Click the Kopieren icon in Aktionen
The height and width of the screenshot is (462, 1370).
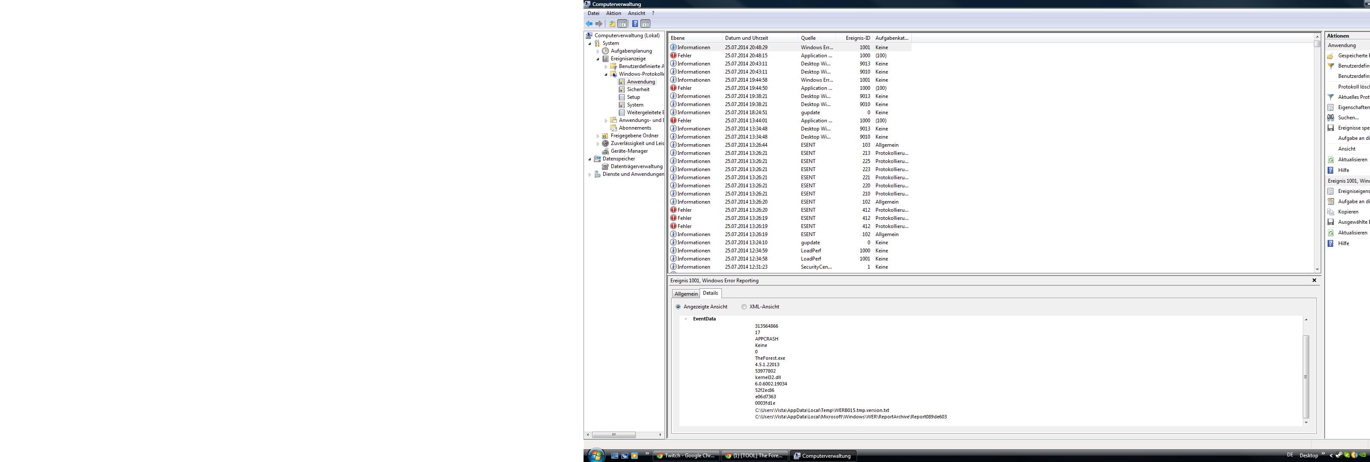click(x=1331, y=212)
